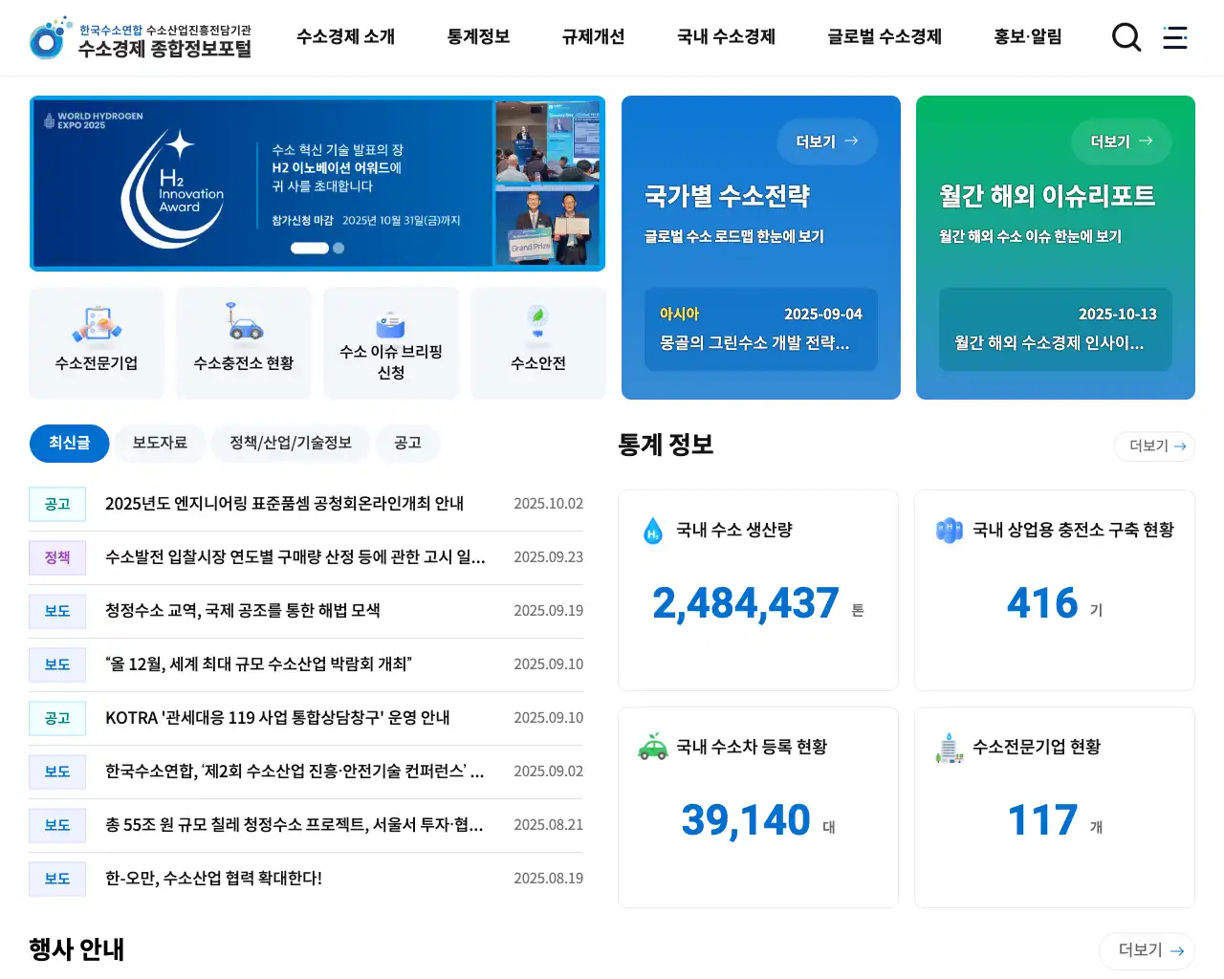
Task: Click the portal logo in header
Action: pos(141,38)
